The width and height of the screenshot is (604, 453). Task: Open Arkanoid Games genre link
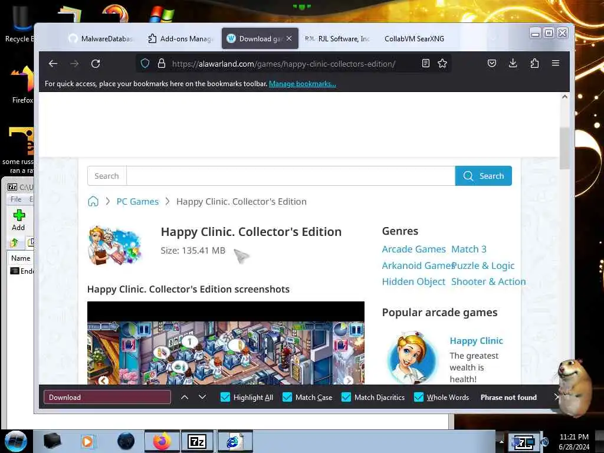[417, 265]
